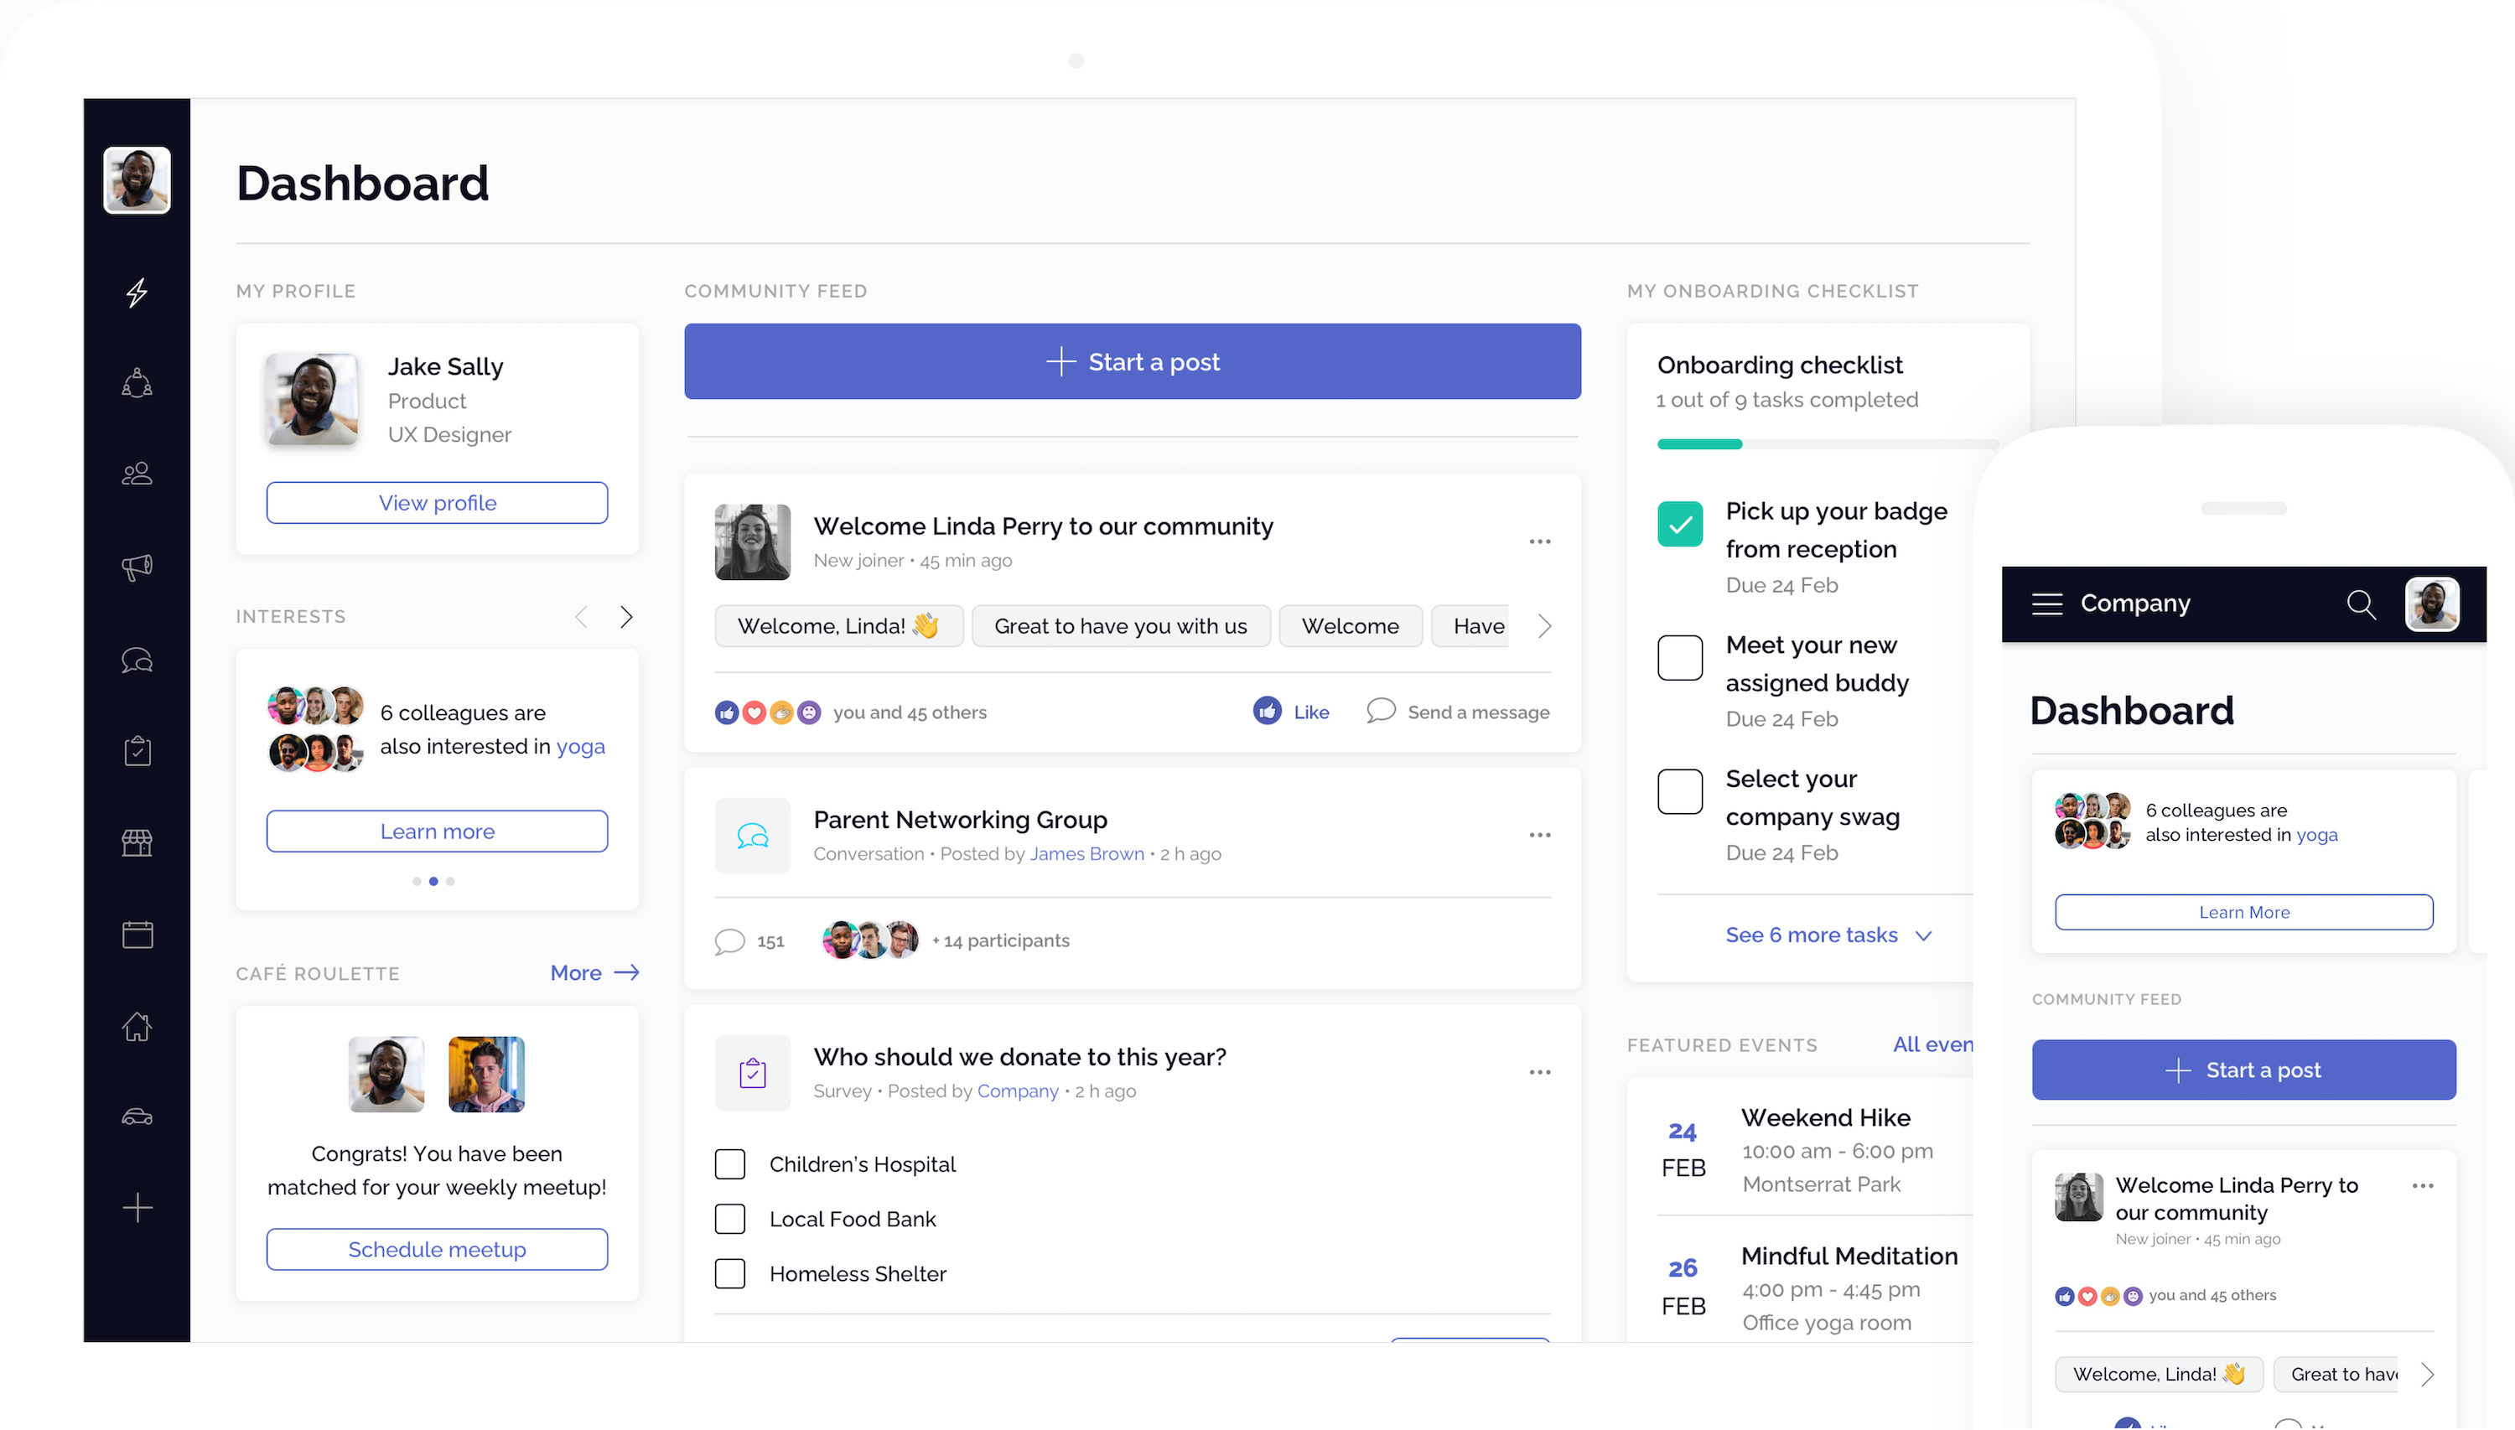
Task: Select the middle dot of interests carousel
Action: [x=433, y=882]
